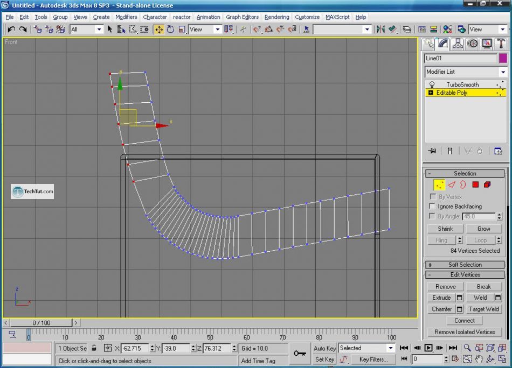512x368 pixels.
Task: Click the Shrink selection button
Action: tap(445, 229)
